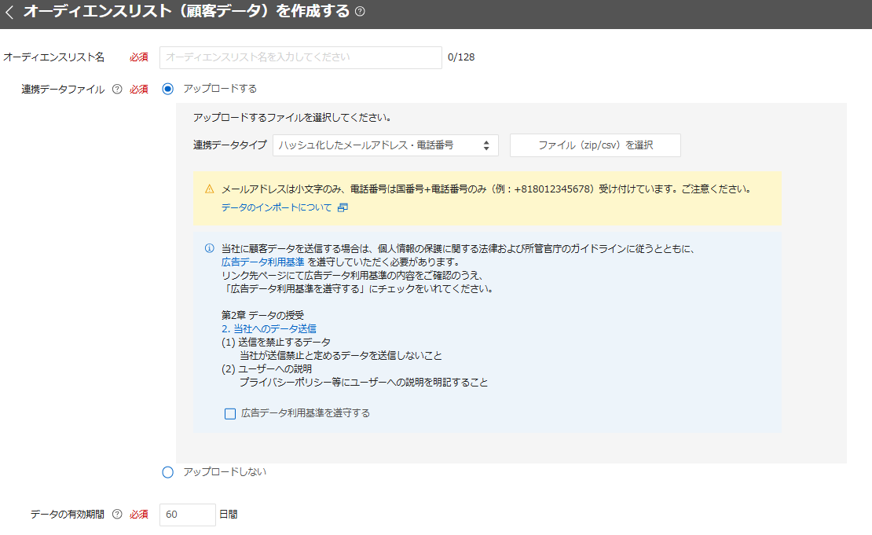The image size is (872, 535).
Task: Click the back chevron in the header
Action: pyautogui.click(x=9, y=12)
